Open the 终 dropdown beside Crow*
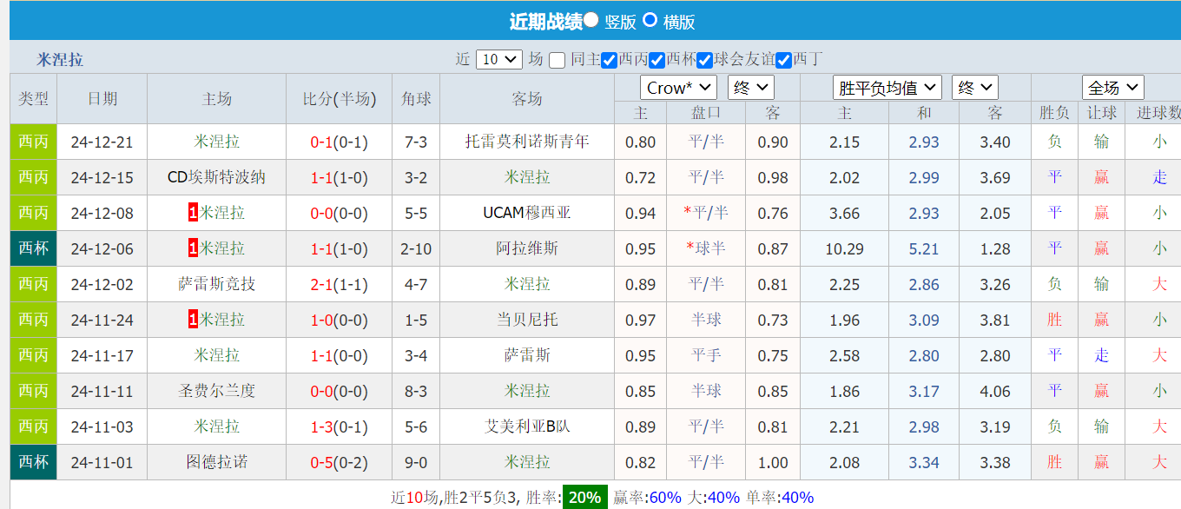The height and width of the screenshot is (509, 1181). coord(750,87)
